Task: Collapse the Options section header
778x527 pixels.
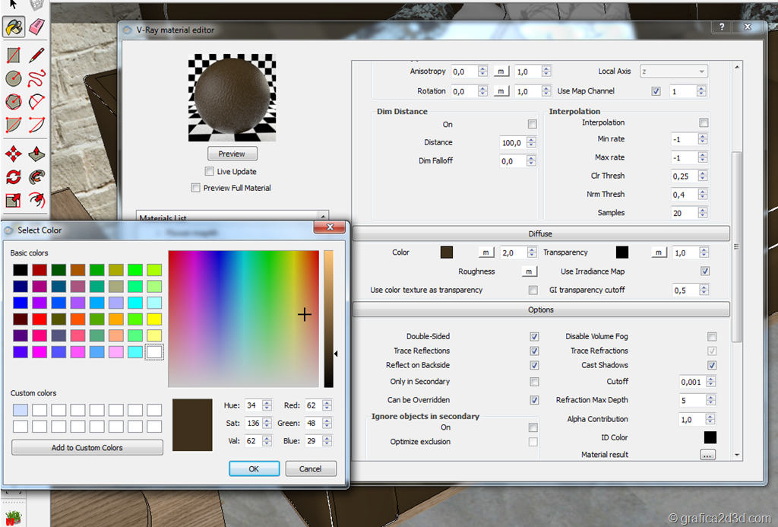Action: pyautogui.click(x=540, y=310)
